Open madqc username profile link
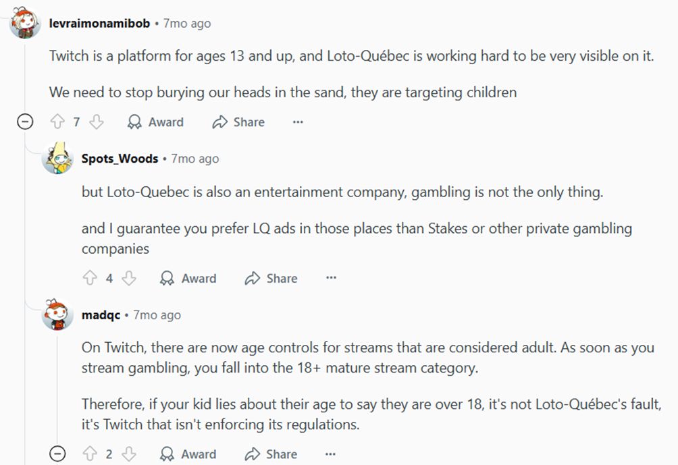 pos(101,314)
